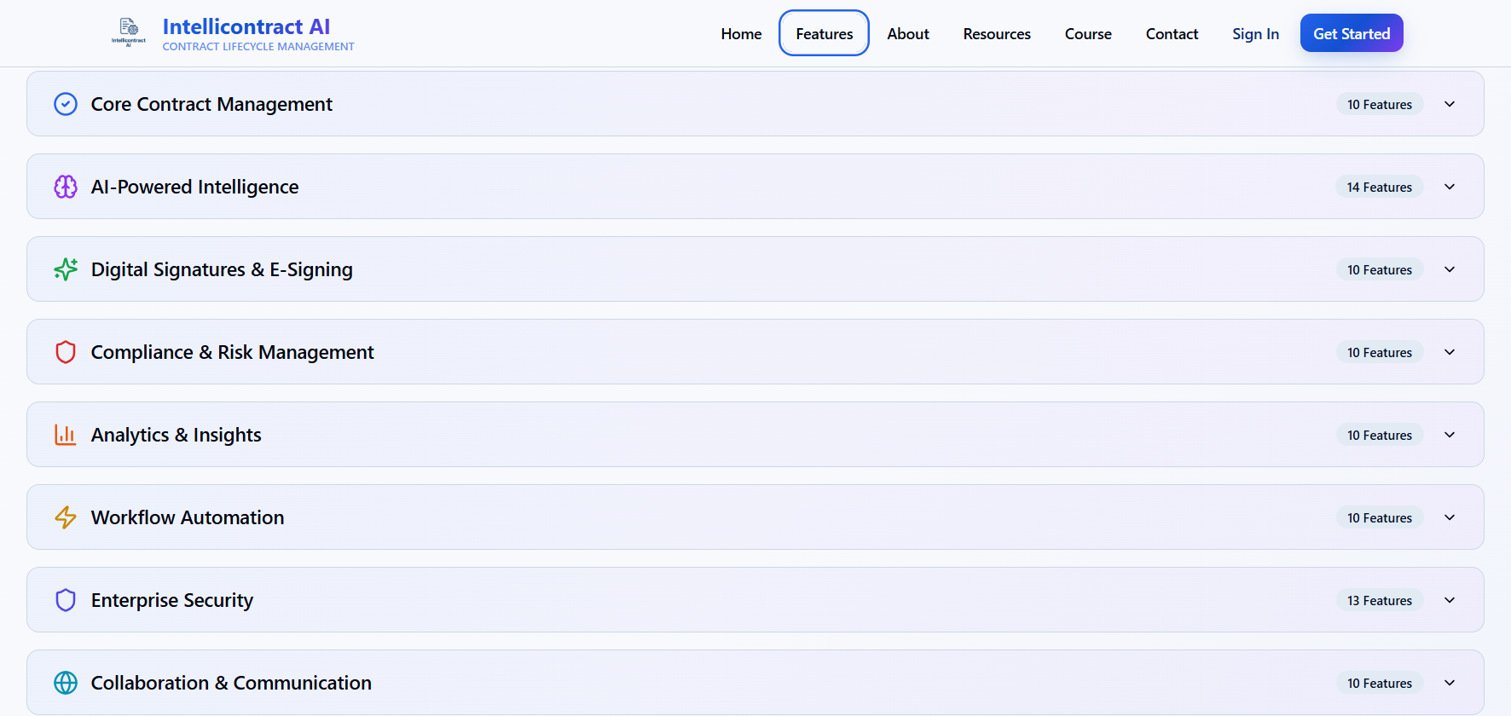Image resolution: width=1511 pixels, height=716 pixels.
Task: Select the Features nav item
Action: (x=824, y=34)
